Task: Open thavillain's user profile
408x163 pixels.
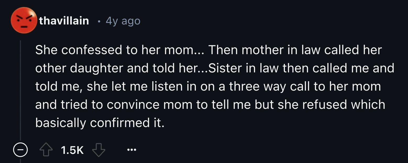Action: 64,21
